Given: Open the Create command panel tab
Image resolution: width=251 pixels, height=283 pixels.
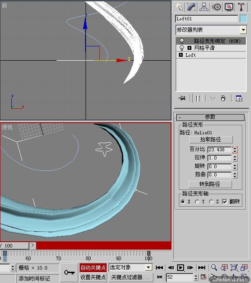Looking at the screenshot, I should point(179,7).
